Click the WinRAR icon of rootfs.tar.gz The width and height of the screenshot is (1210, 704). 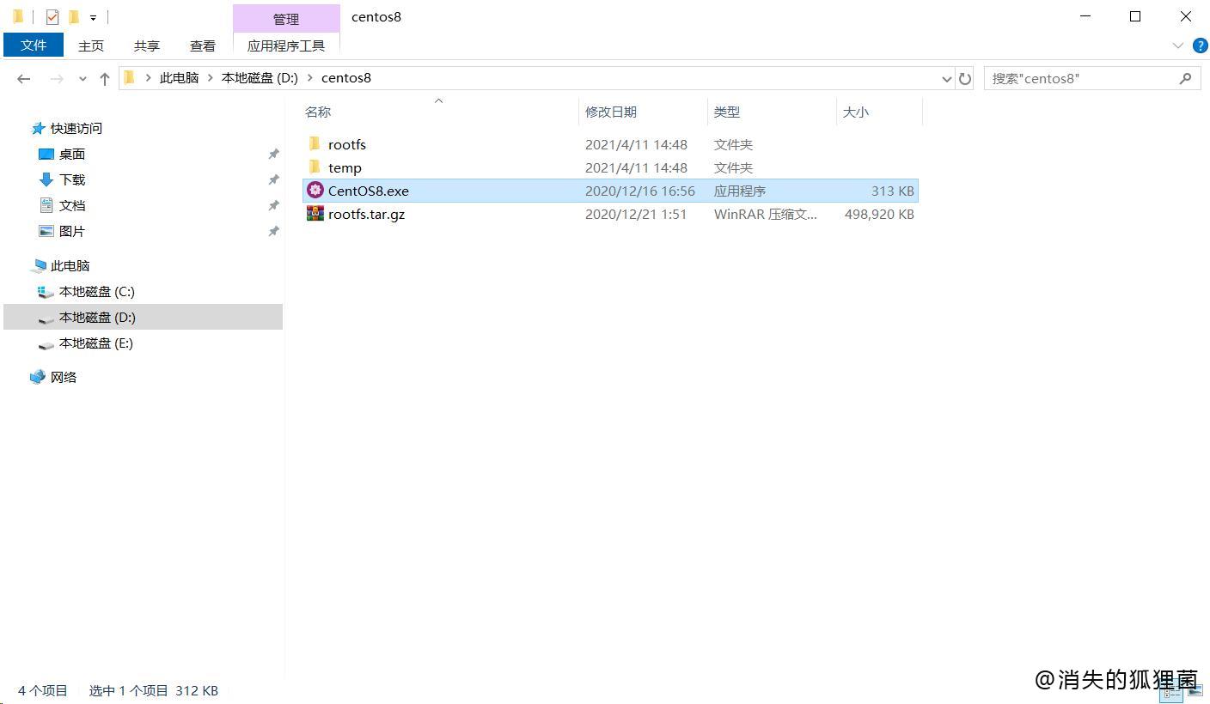click(315, 213)
